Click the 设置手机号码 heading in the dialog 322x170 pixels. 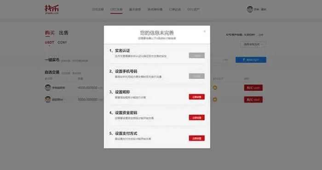pos(126,71)
